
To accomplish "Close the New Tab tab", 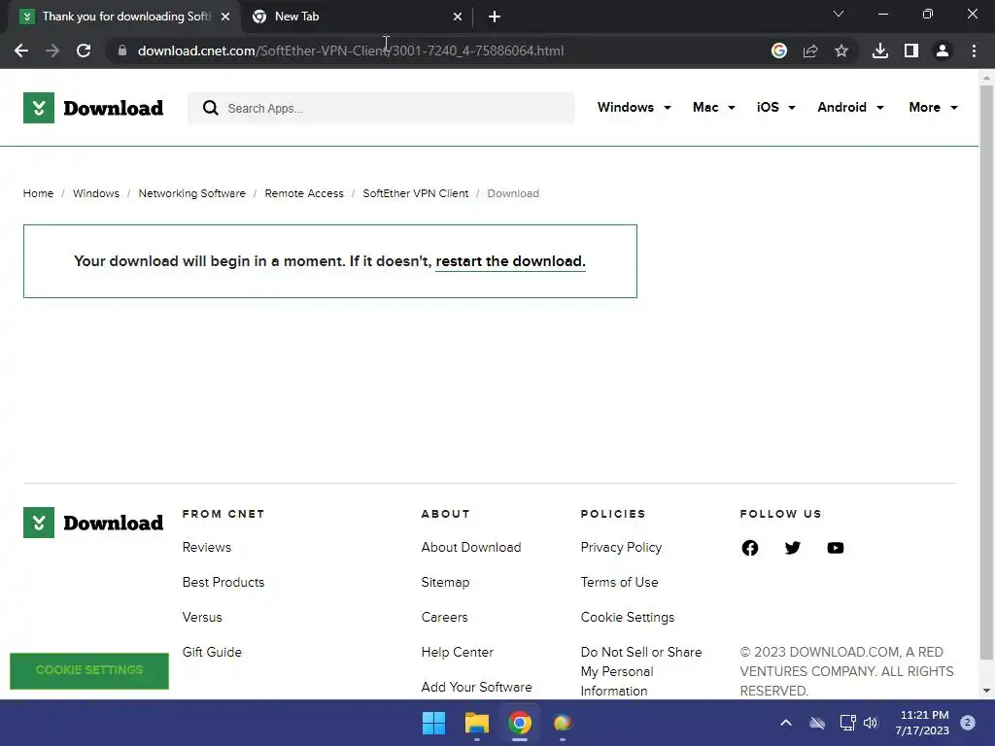I will click(x=458, y=17).
